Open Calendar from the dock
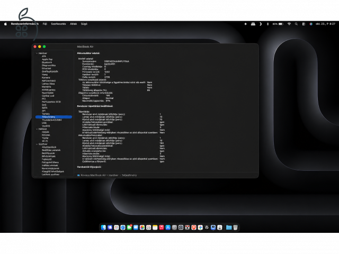The width and height of the screenshot is (339, 254). pos(148,227)
